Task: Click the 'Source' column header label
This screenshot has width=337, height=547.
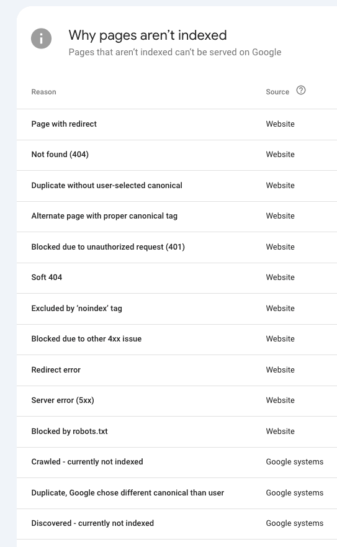Action: 277,92
